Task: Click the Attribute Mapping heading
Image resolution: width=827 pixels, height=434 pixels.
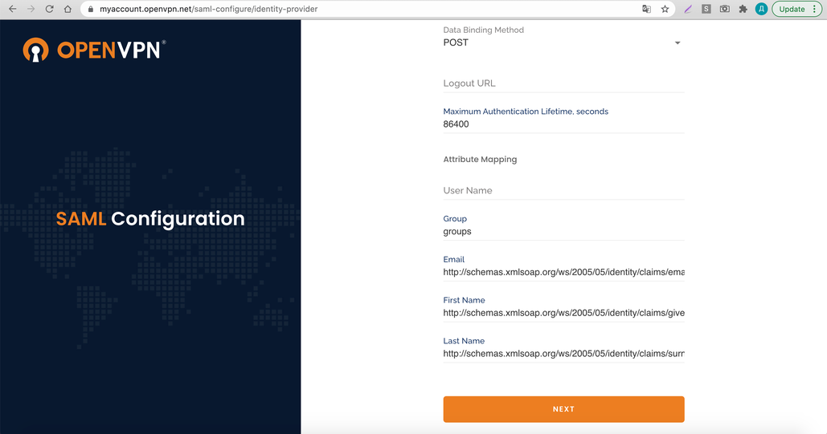Action: [480, 160]
